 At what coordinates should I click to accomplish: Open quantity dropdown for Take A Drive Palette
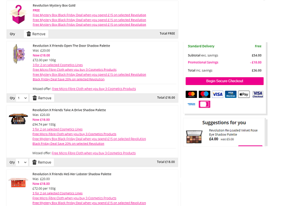[x=22, y=162]
